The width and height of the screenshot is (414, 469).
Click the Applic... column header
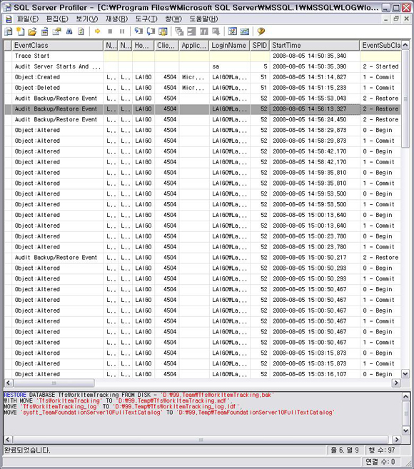click(x=194, y=46)
